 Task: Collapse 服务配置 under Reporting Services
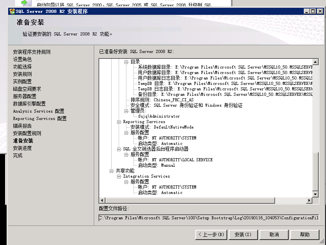point(126,133)
